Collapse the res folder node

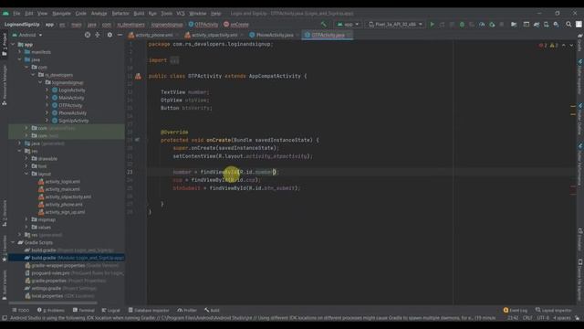coord(20,151)
